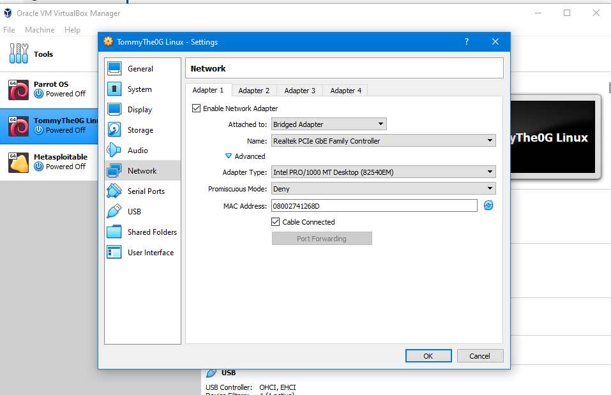Open the Shared Folders icon
Viewport: 611px width, 395px height.
(114, 232)
